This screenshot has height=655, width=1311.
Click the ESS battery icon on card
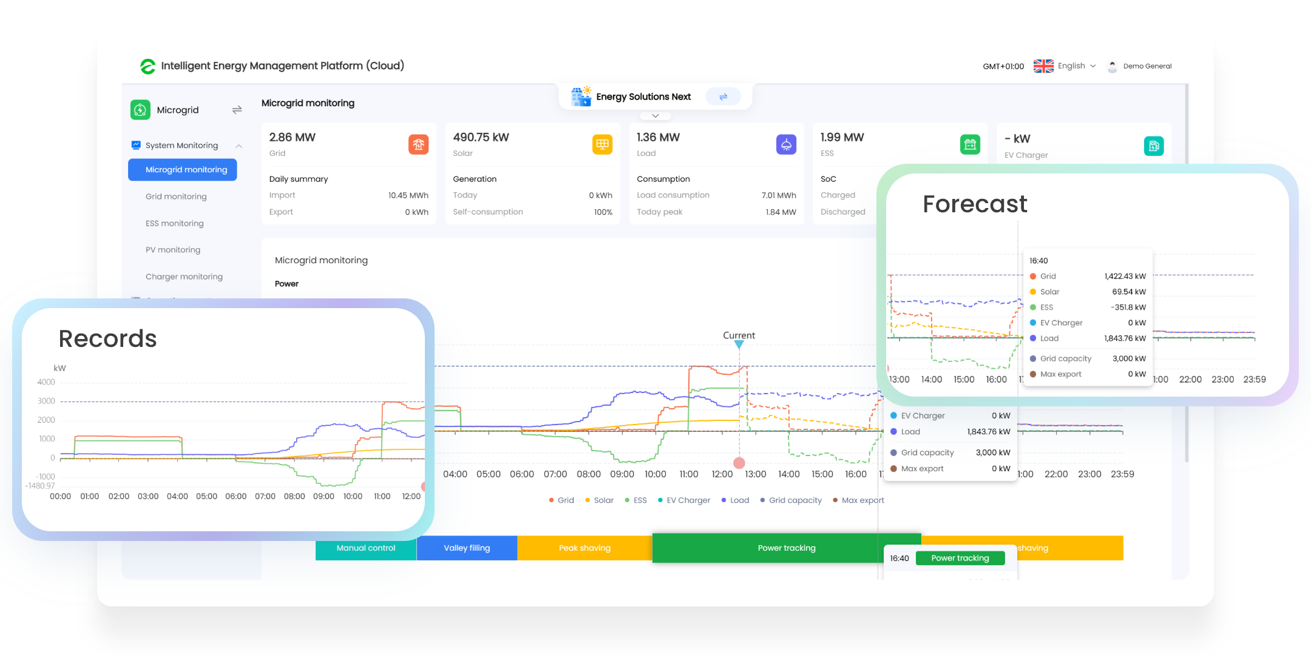(x=970, y=144)
